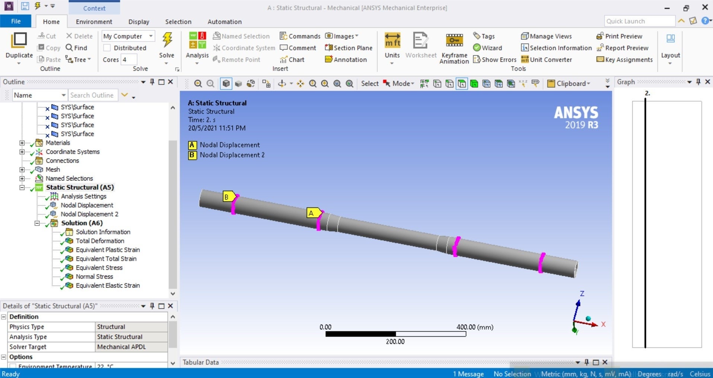Screen dimensions: 713x378
Task: Click the Tags tool
Action: [484, 36]
